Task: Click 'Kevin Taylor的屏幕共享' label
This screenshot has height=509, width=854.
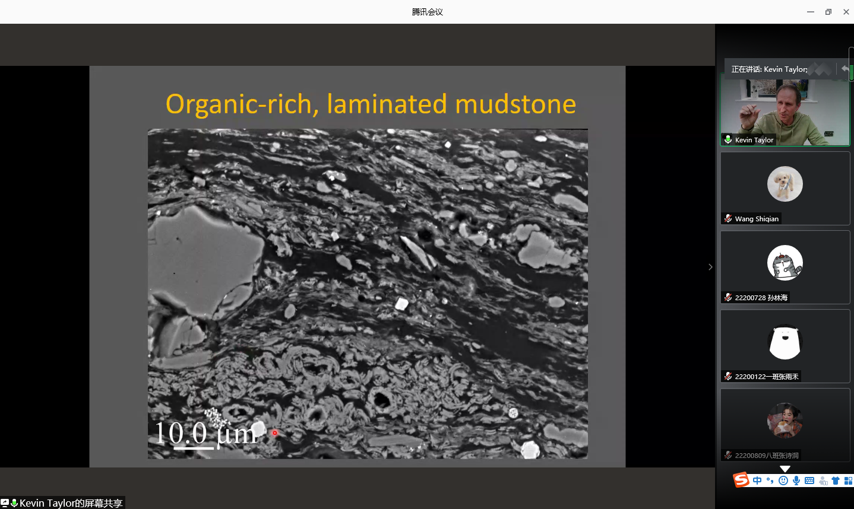Action: coord(71,503)
